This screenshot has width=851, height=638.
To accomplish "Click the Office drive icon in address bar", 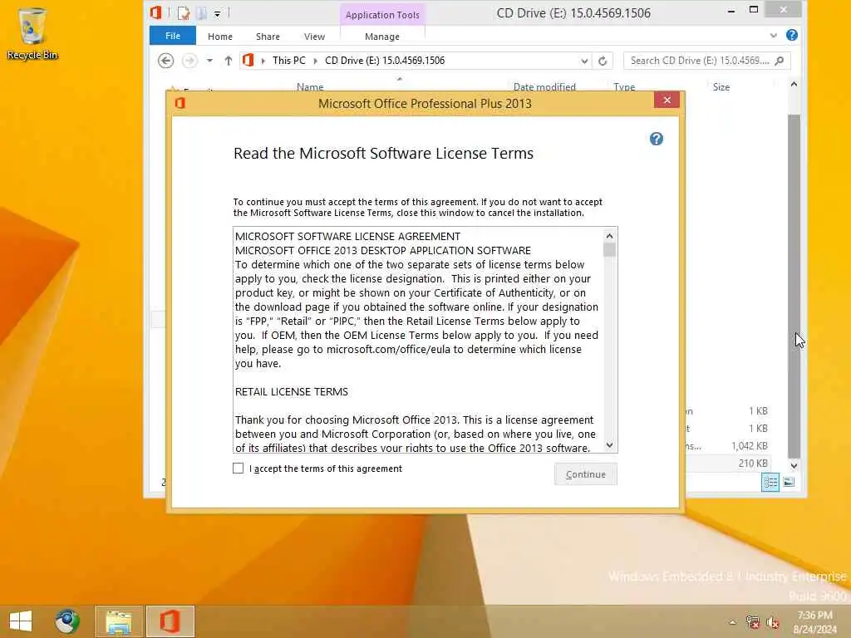I will (248, 60).
